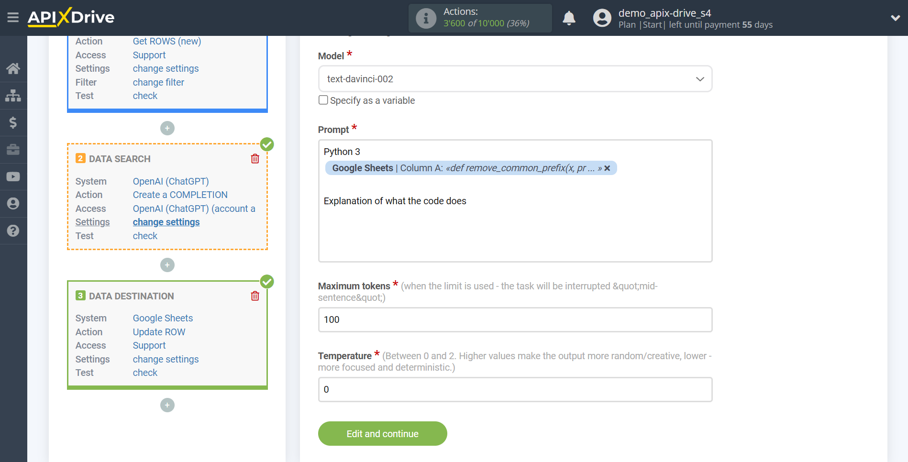This screenshot has width=908, height=462.
Task: Remove the Google Sheets variable from the Prompt
Action: coord(607,168)
